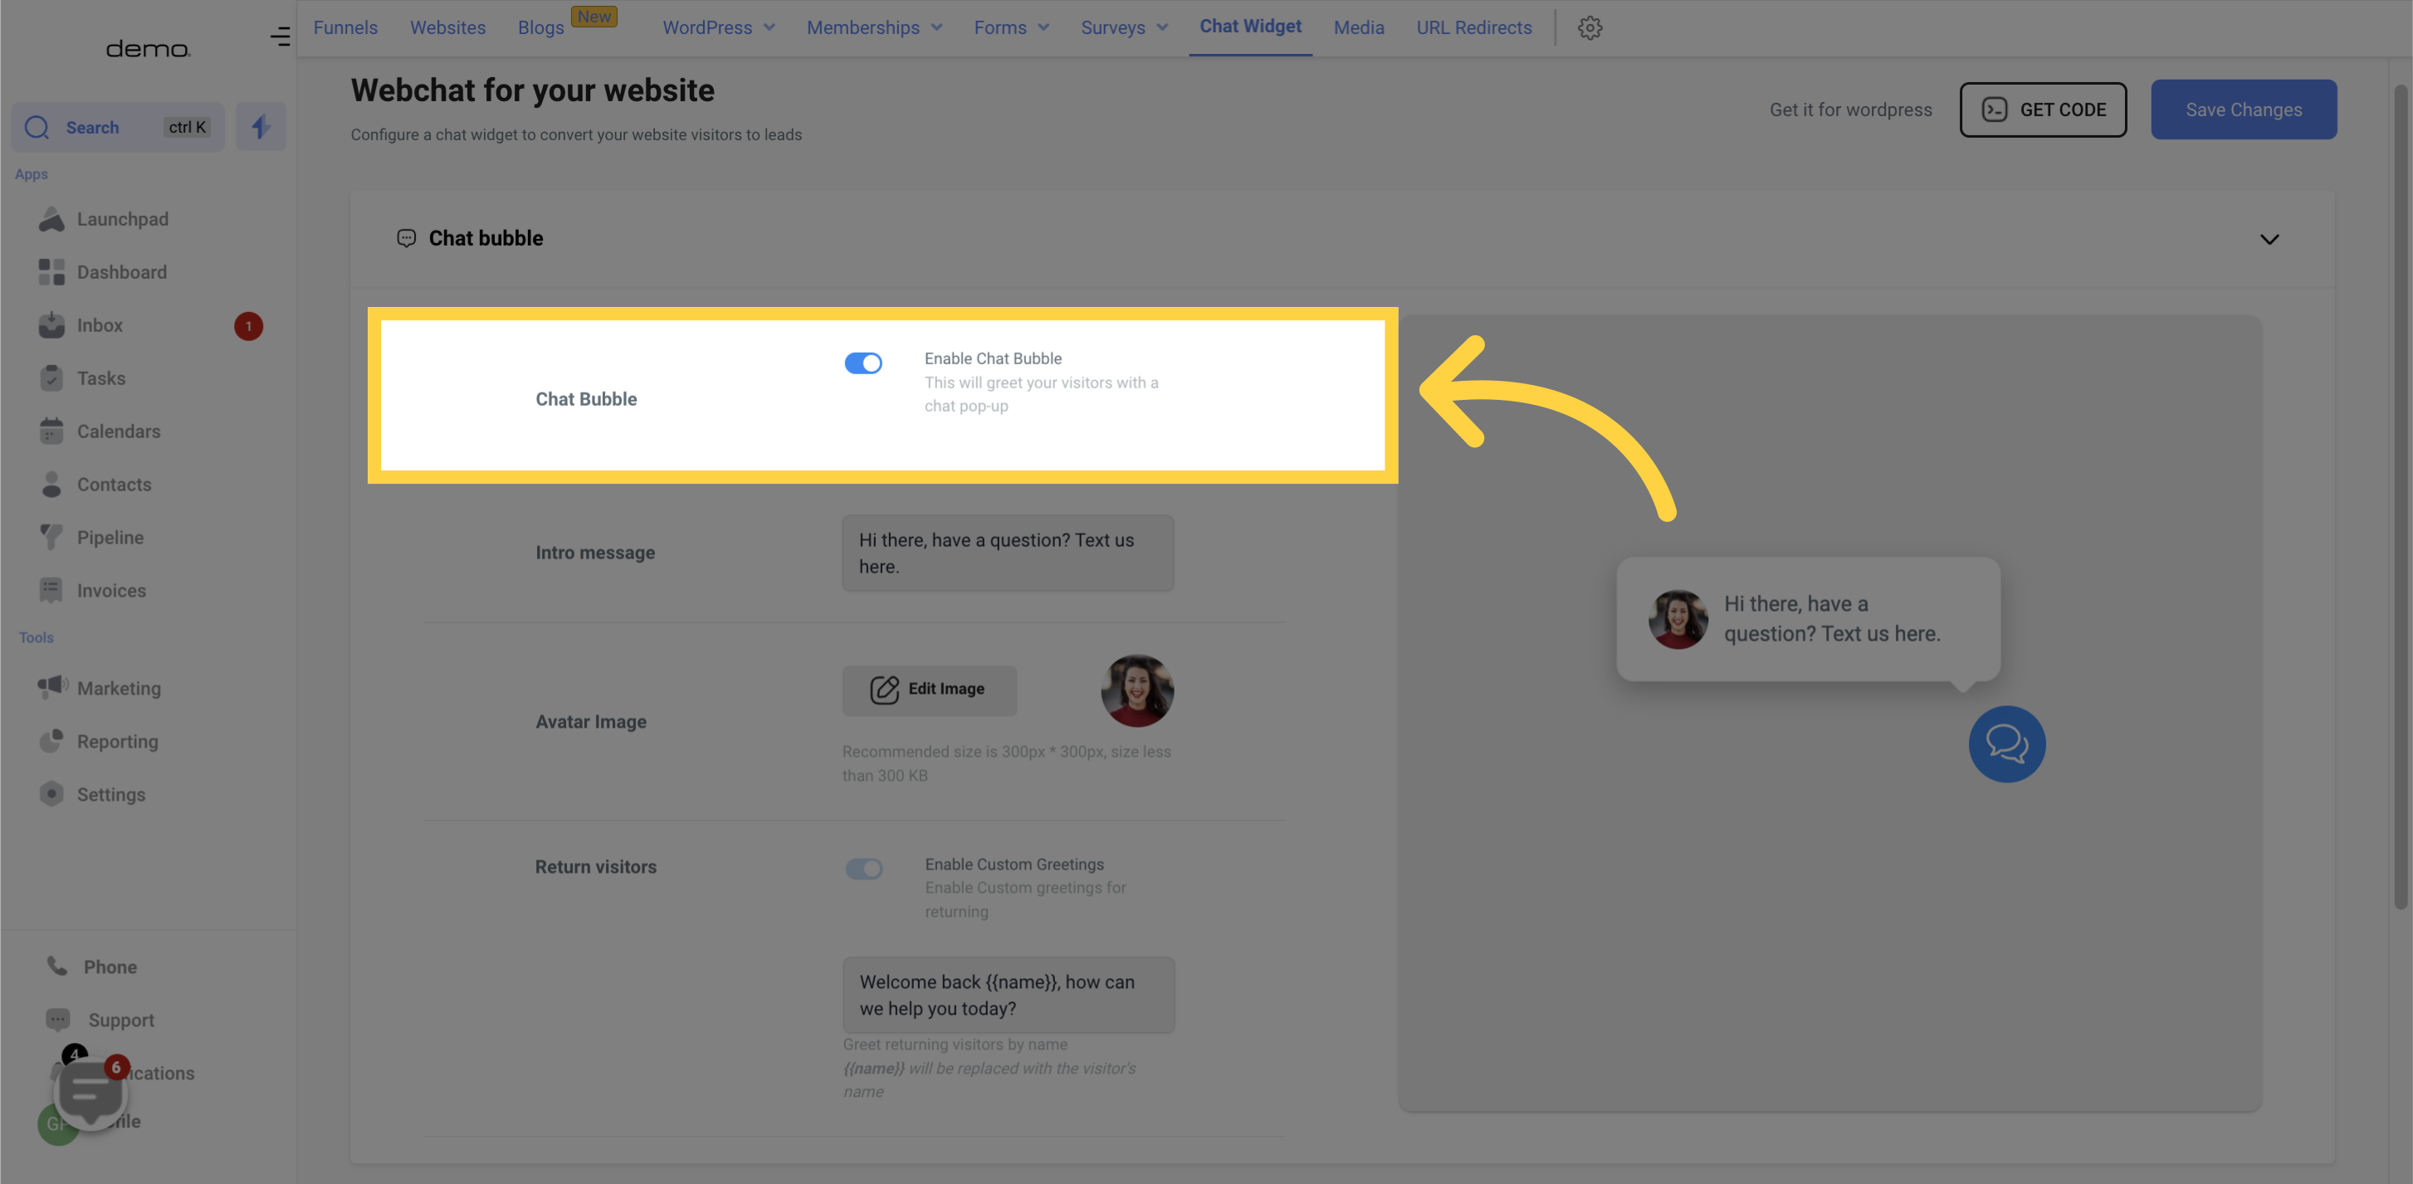The height and width of the screenshot is (1184, 2413).
Task: Collapse the Chat bubble section chevron
Action: tap(2269, 240)
